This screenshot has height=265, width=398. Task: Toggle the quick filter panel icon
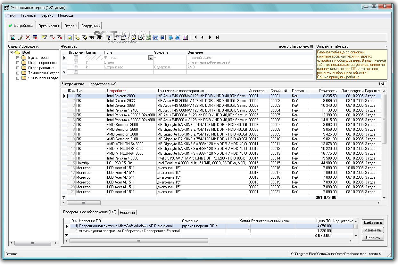pos(84,37)
